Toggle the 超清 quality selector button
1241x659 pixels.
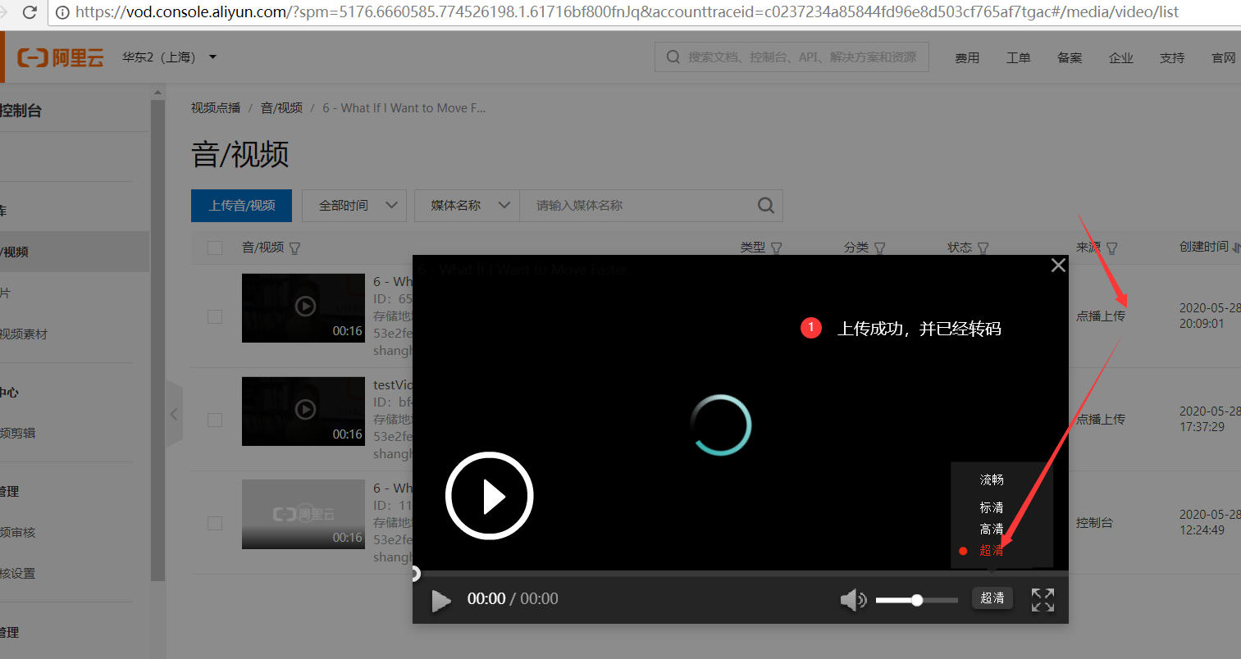click(992, 598)
